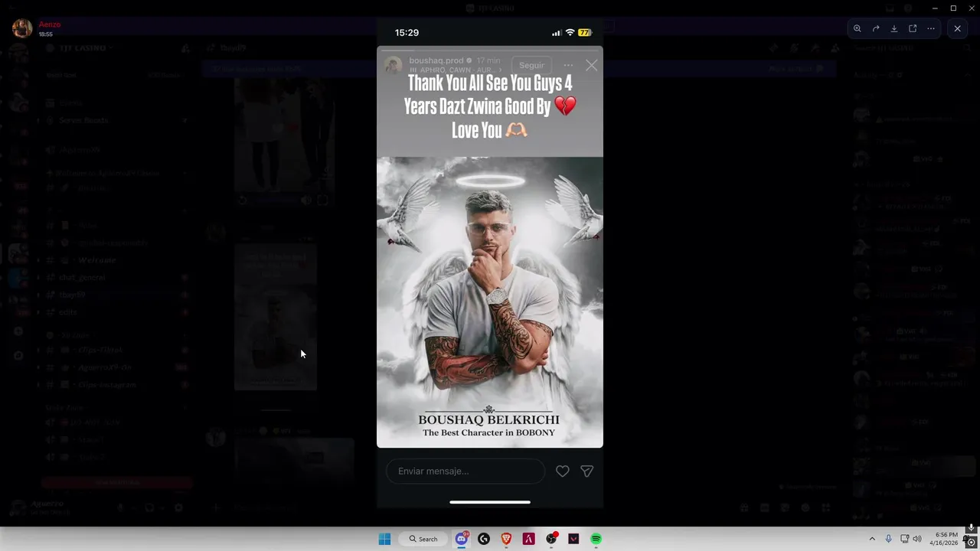Download the image with the save icon
The image size is (980, 551).
894,28
